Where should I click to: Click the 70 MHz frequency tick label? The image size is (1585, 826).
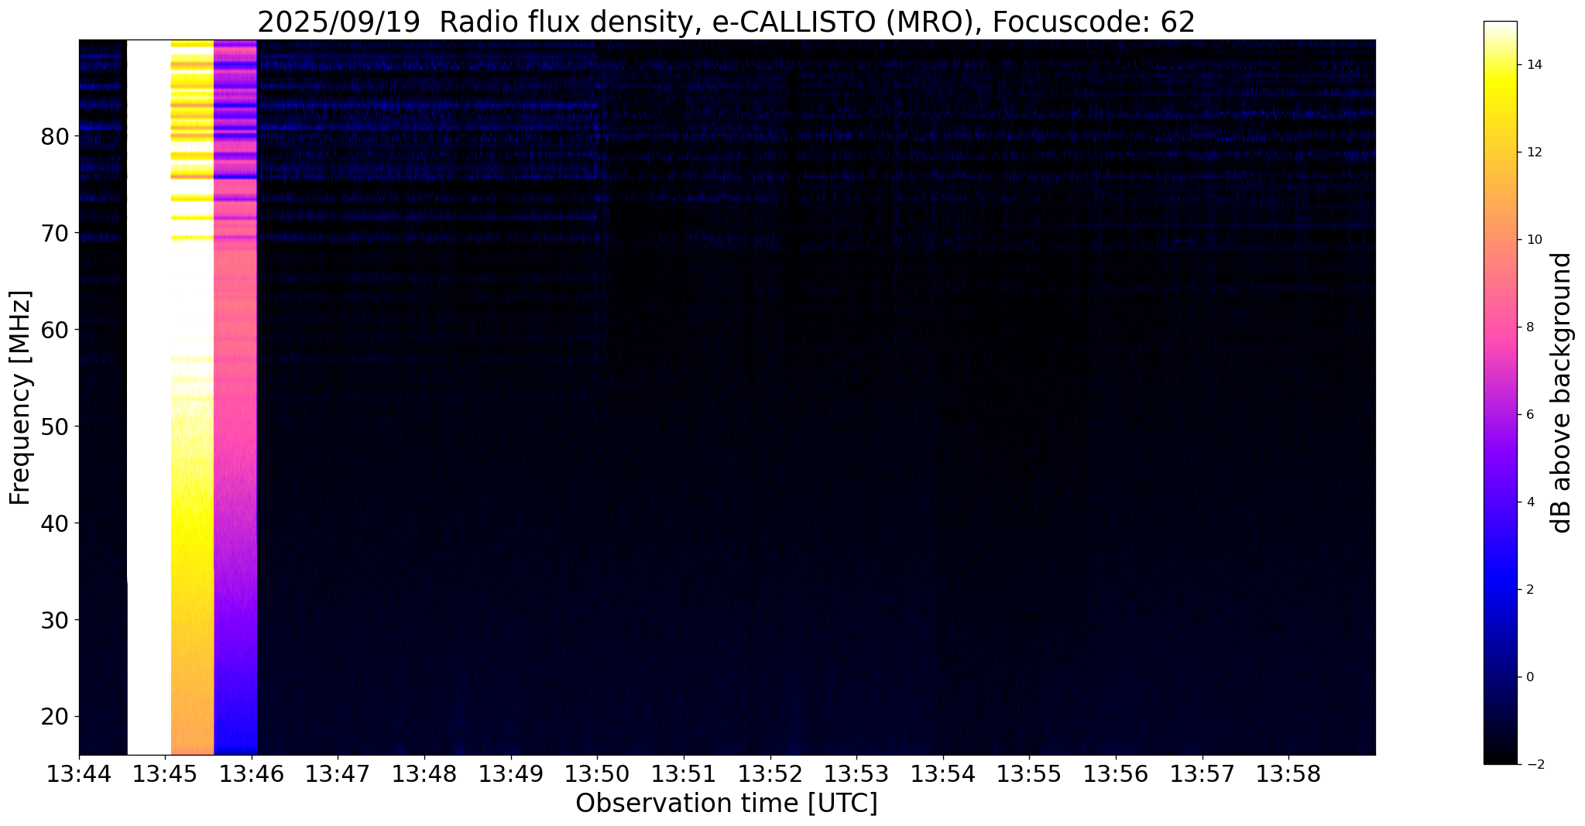pos(54,233)
